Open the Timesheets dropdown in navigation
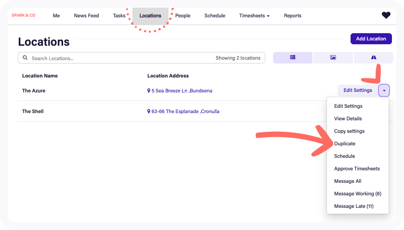 pos(254,16)
